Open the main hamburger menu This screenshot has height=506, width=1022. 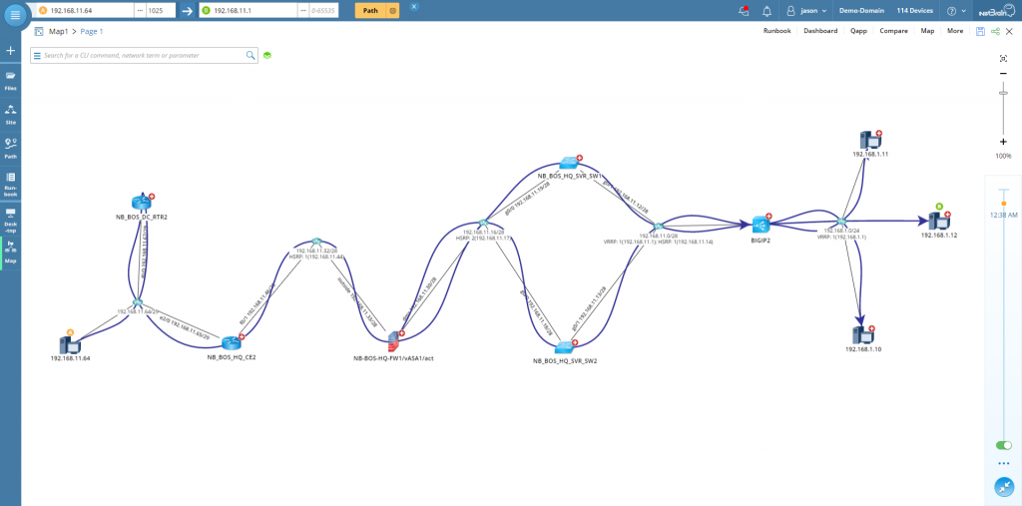(16, 14)
